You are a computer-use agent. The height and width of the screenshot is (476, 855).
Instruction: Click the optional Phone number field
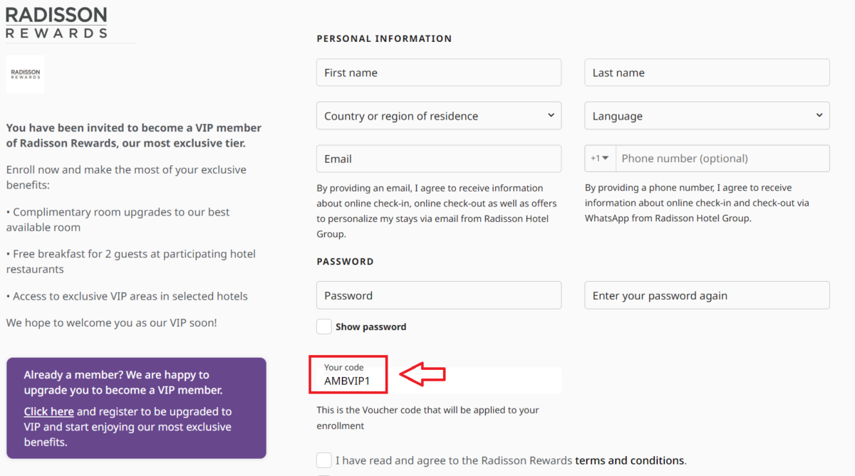click(x=722, y=158)
